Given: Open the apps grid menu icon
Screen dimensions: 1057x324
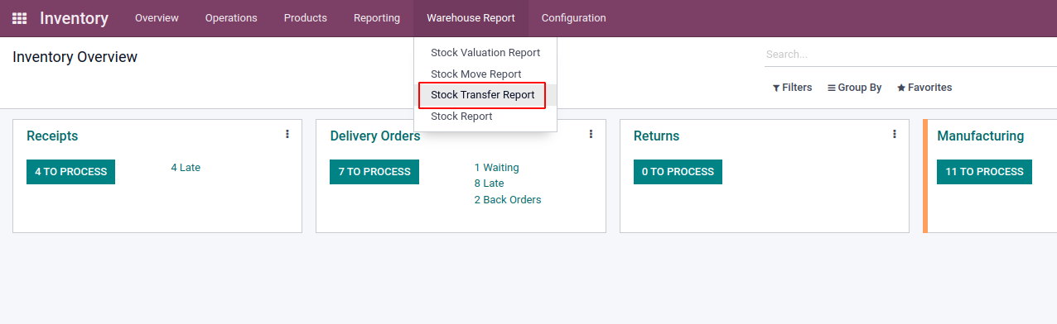Looking at the screenshot, I should [x=19, y=18].
